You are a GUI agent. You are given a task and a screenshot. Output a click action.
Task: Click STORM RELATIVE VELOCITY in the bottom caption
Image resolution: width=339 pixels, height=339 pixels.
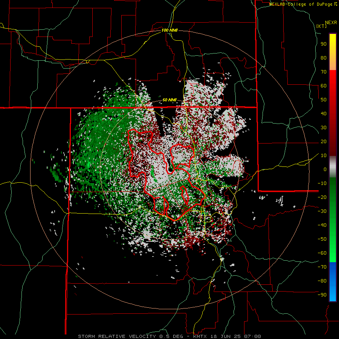(117, 336)
